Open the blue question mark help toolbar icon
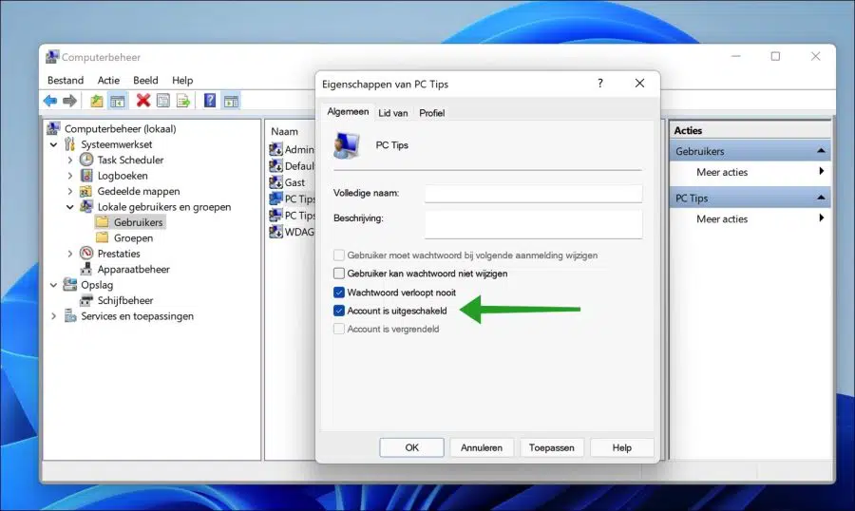 (x=210, y=101)
